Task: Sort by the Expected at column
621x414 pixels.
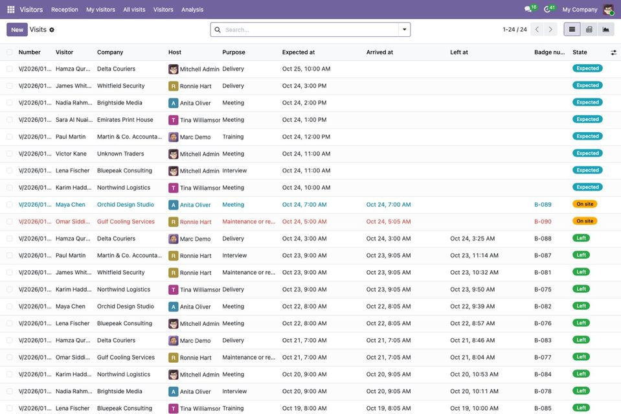Action: click(x=299, y=52)
